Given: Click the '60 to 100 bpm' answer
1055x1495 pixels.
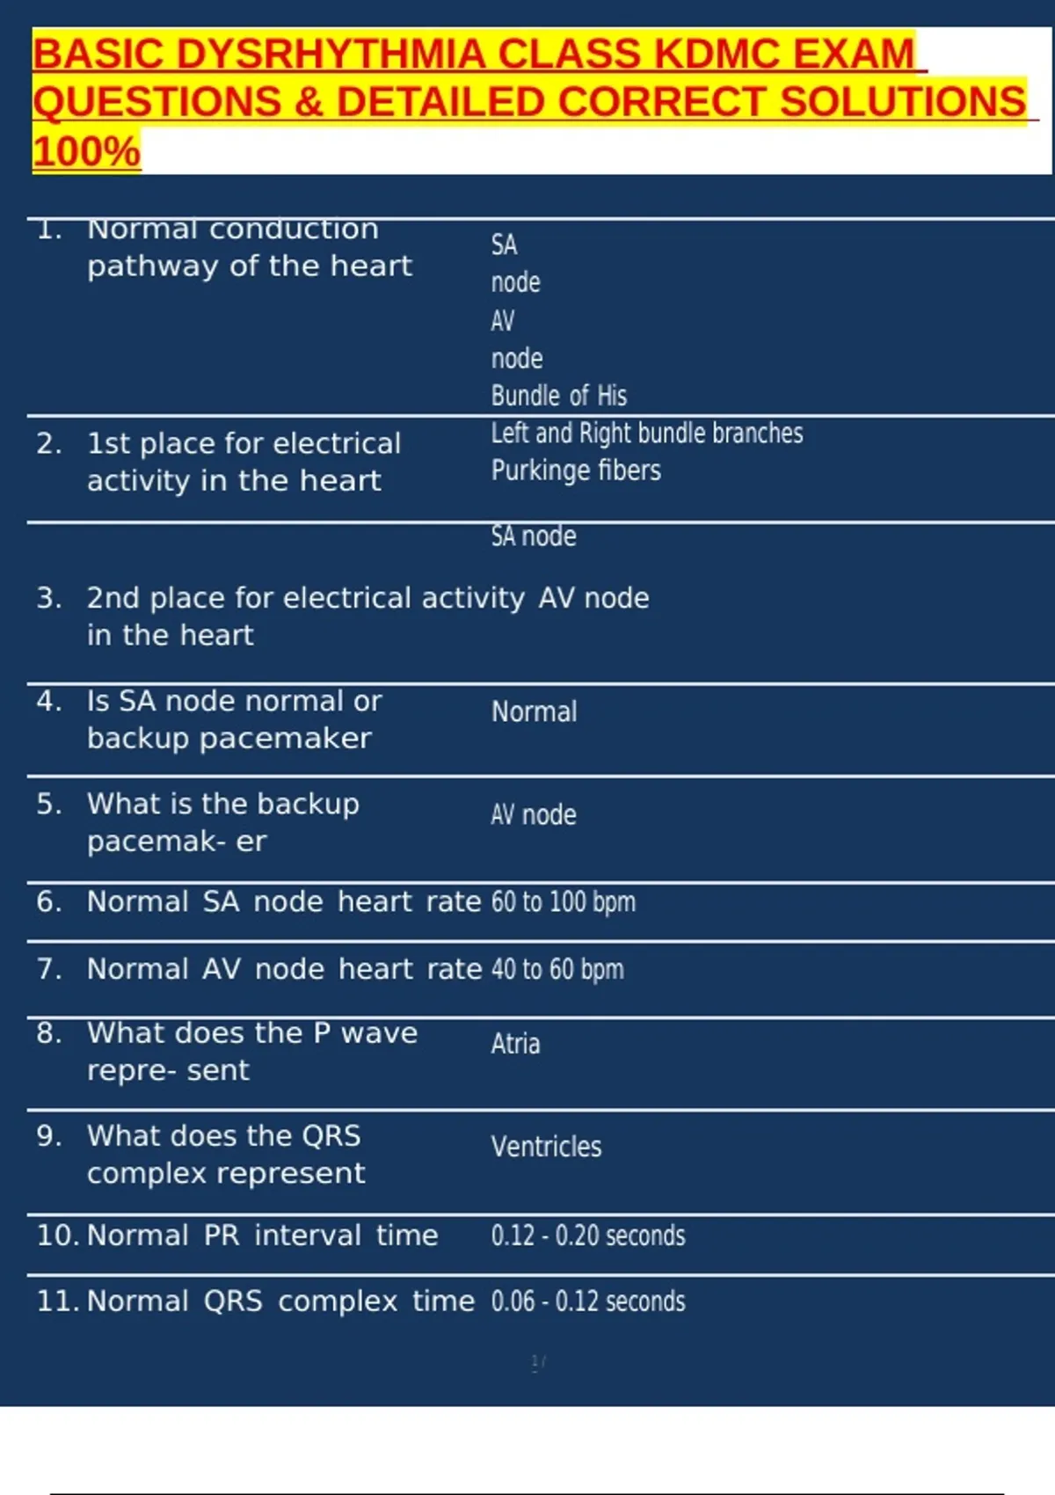Looking at the screenshot, I should (563, 902).
